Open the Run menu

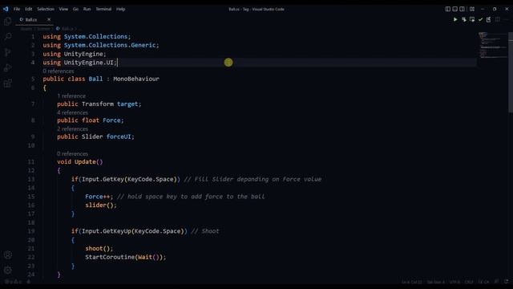click(x=87, y=9)
